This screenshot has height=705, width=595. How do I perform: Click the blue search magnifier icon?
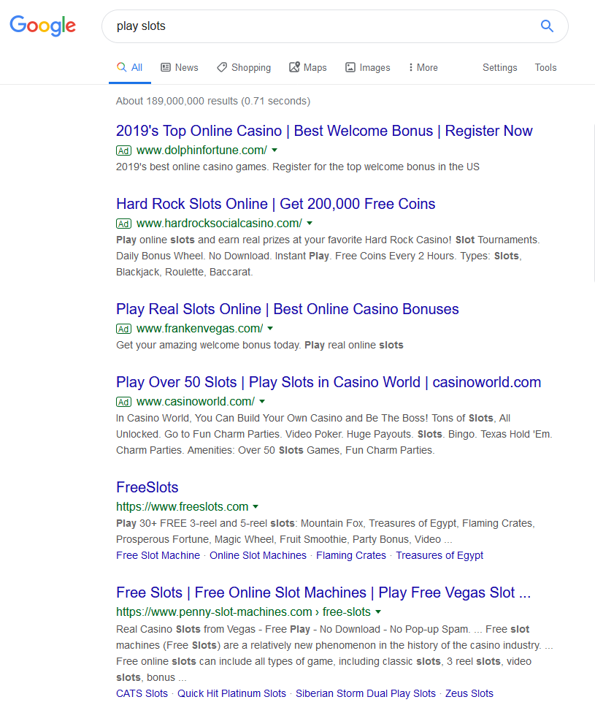(547, 26)
